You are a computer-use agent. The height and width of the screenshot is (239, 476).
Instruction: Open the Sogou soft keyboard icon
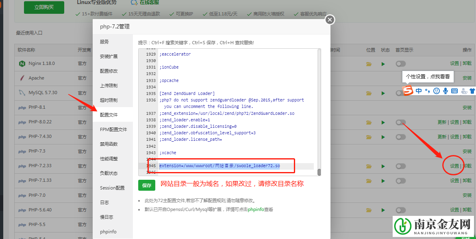click(454, 91)
